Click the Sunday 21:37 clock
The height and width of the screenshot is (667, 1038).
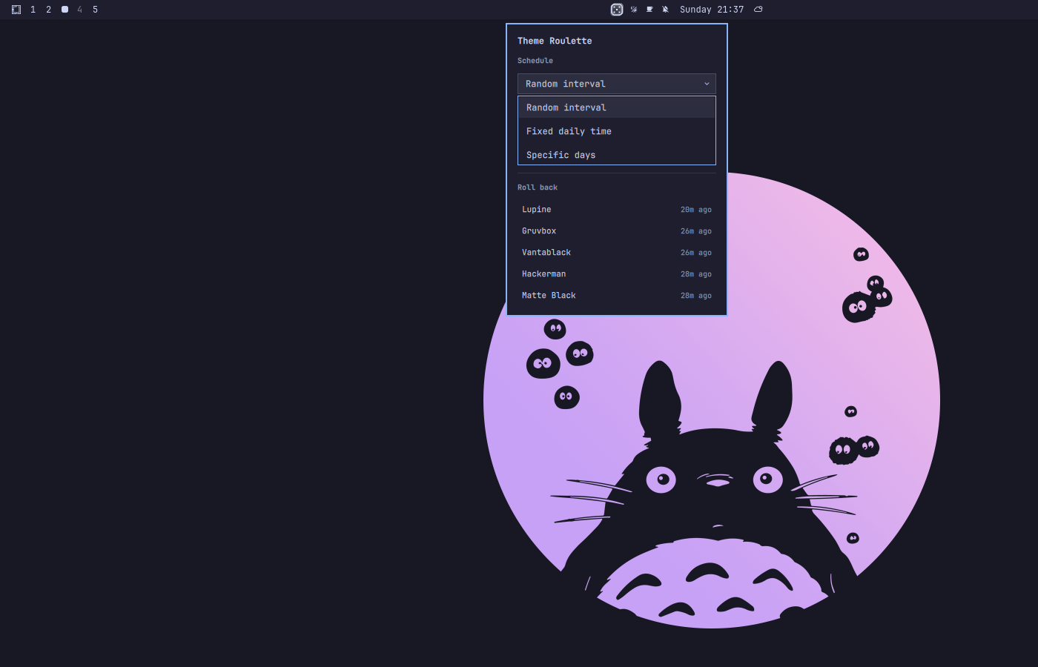coord(712,10)
